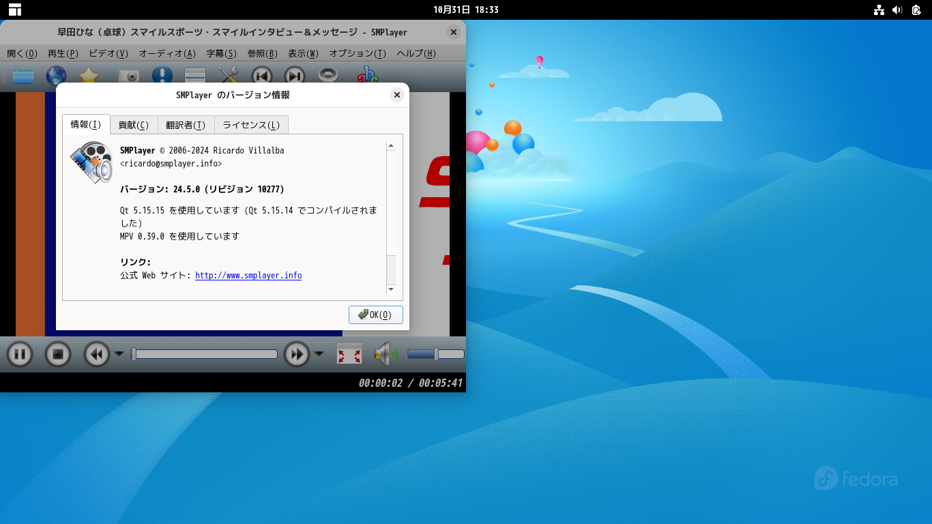Viewport: 932px width, 524px height.
Task: Click the blue exclamation info toolbar icon
Action: [x=162, y=76]
